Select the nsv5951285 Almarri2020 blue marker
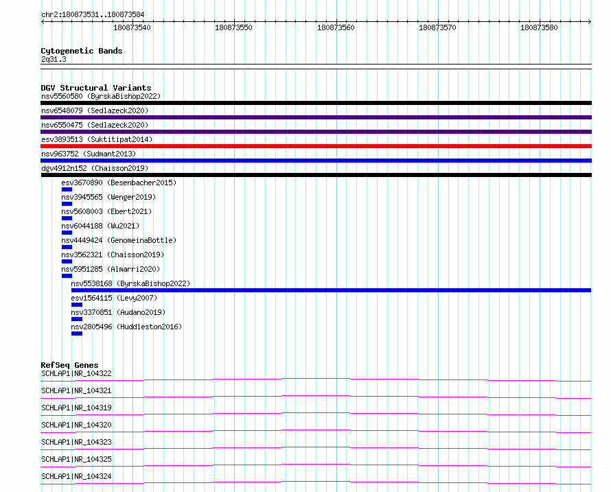This screenshot has width=611, height=492. [x=67, y=276]
